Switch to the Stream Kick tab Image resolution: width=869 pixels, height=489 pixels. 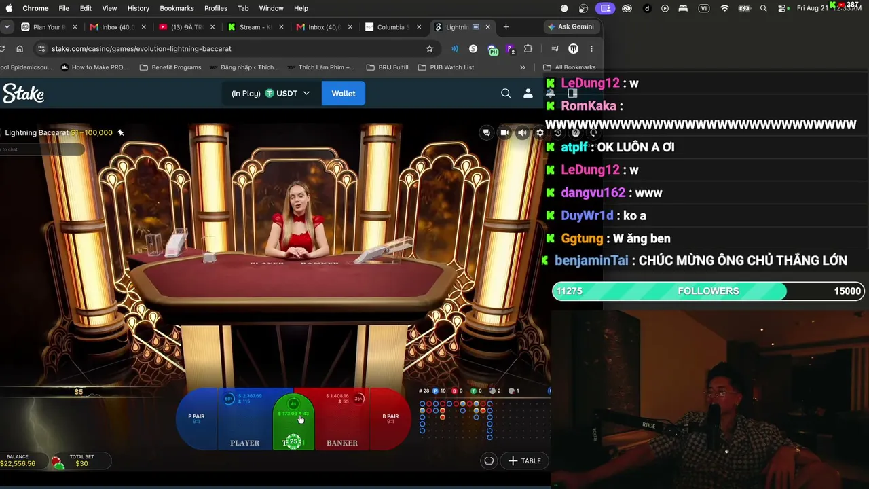coord(255,27)
